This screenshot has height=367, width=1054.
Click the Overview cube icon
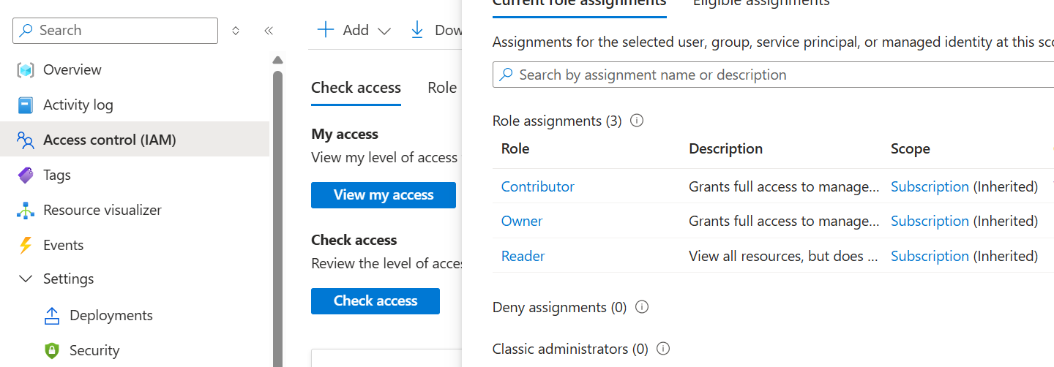point(26,70)
